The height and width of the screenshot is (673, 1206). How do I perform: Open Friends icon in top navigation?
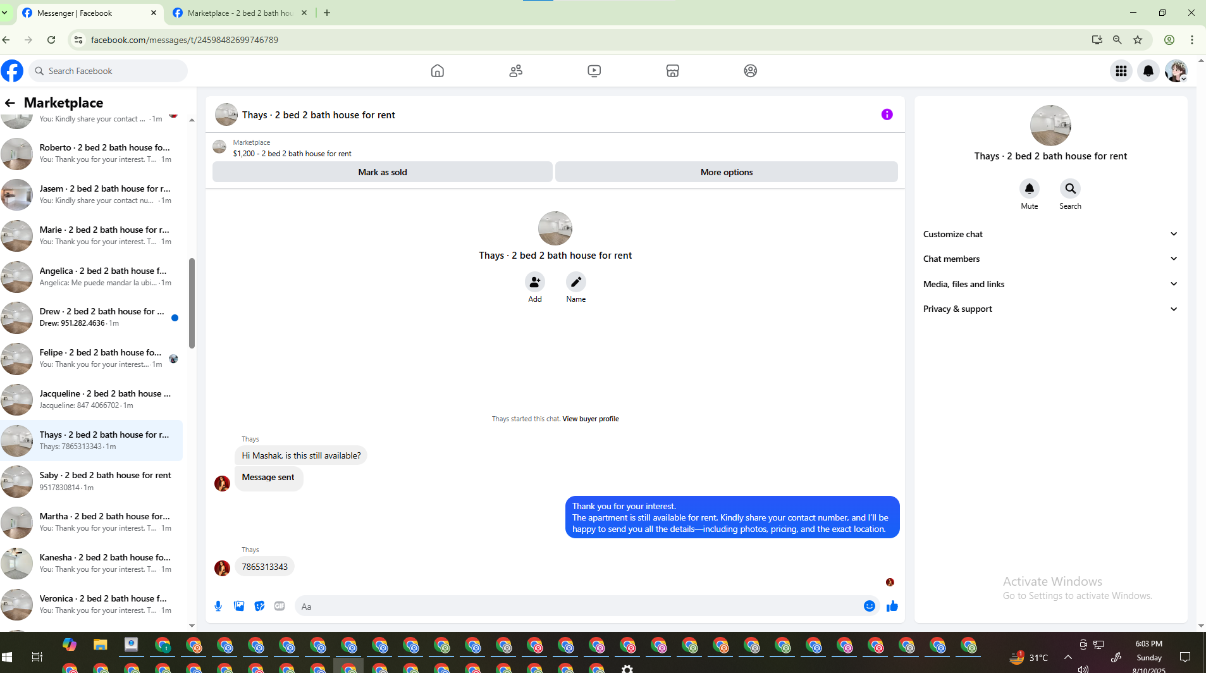click(515, 71)
